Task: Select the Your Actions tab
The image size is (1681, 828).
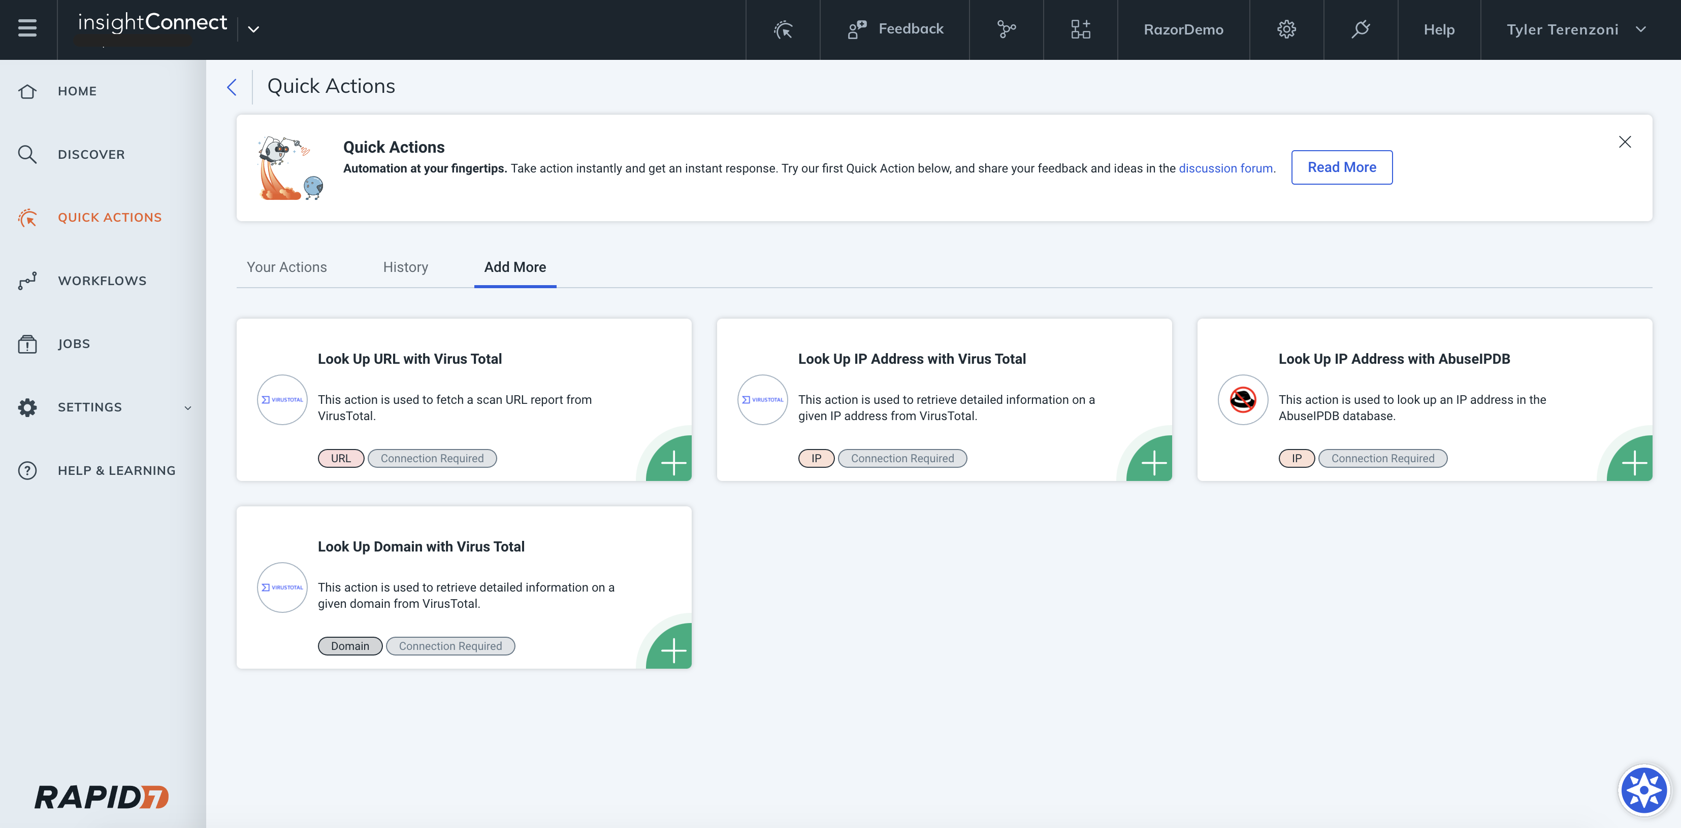Action: (286, 267)
